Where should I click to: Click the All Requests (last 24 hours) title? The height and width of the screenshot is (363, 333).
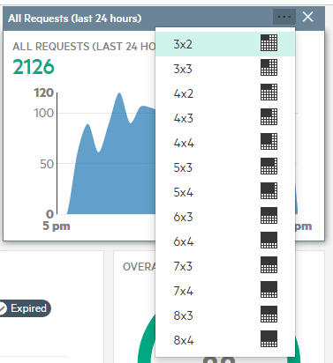[75, 19]
